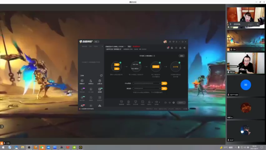
Task: Toggle the speaker icon in the bottom toolbar
Action: point(156,102)
